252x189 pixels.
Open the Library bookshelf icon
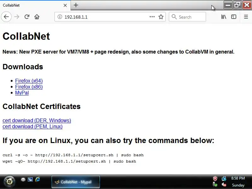(x=224, y=17)
